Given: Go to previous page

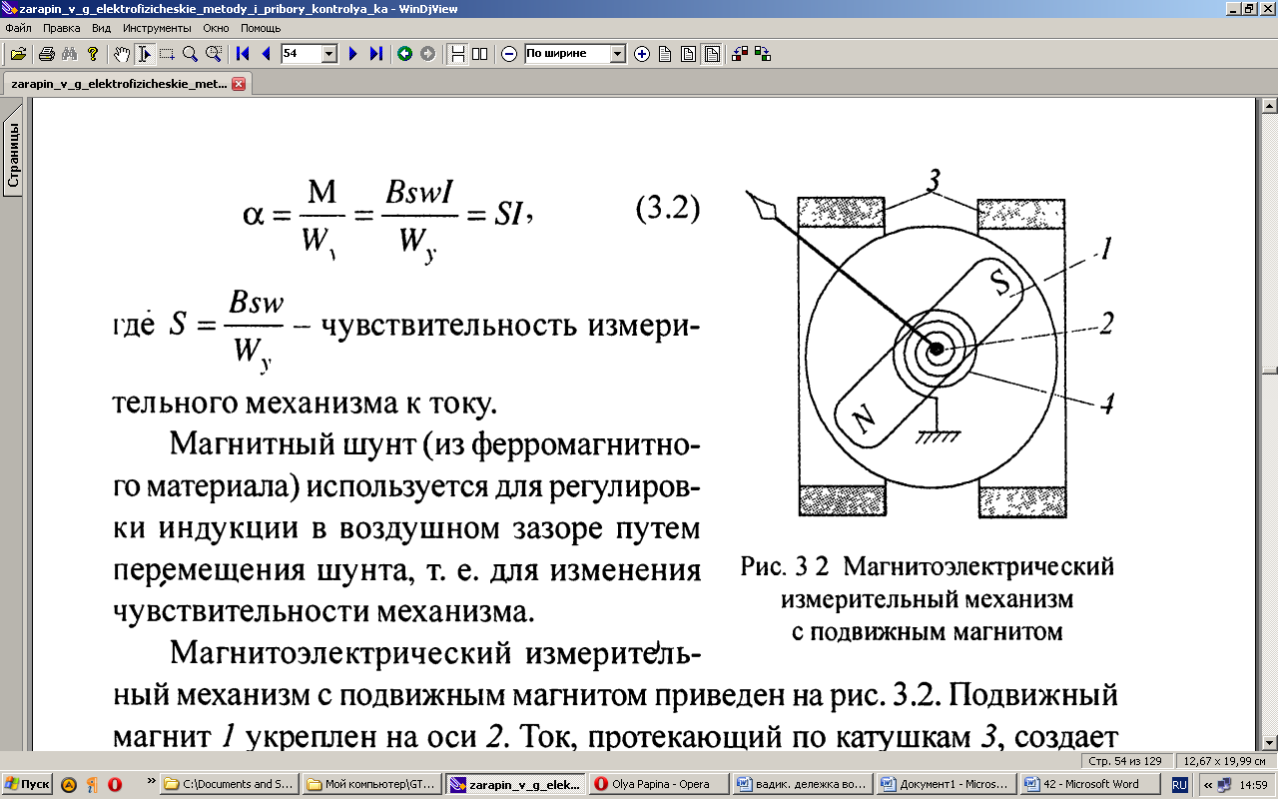Looking at the screenshot, I should click(266, 54).
